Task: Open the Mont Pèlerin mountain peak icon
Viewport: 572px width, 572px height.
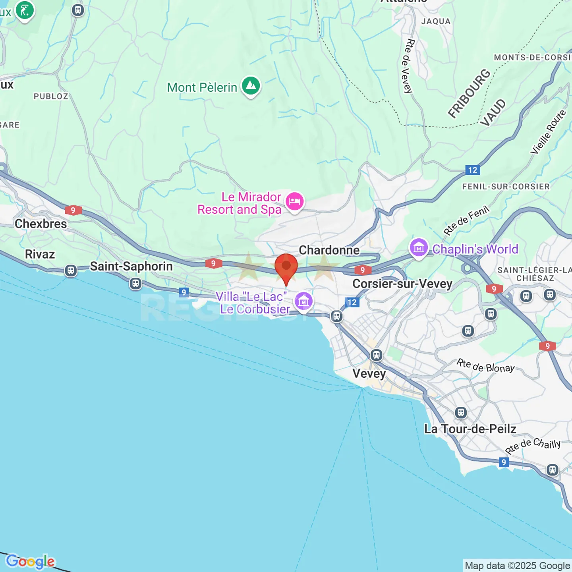Action: click(x=251, y=87)
